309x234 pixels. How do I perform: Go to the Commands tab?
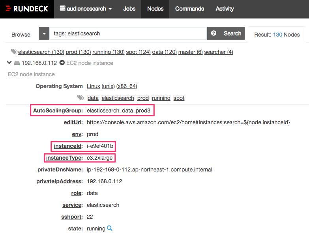point(189,9)
